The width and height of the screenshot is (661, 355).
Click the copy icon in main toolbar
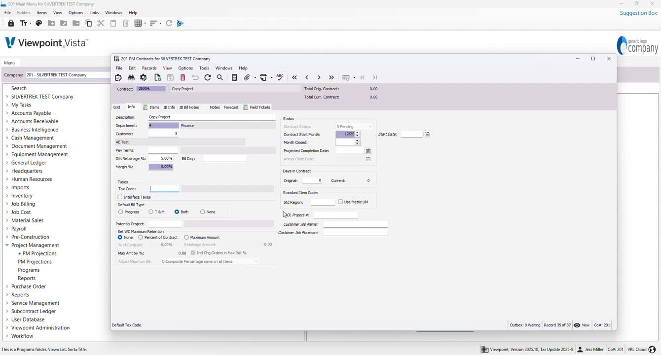click(89, 23)
